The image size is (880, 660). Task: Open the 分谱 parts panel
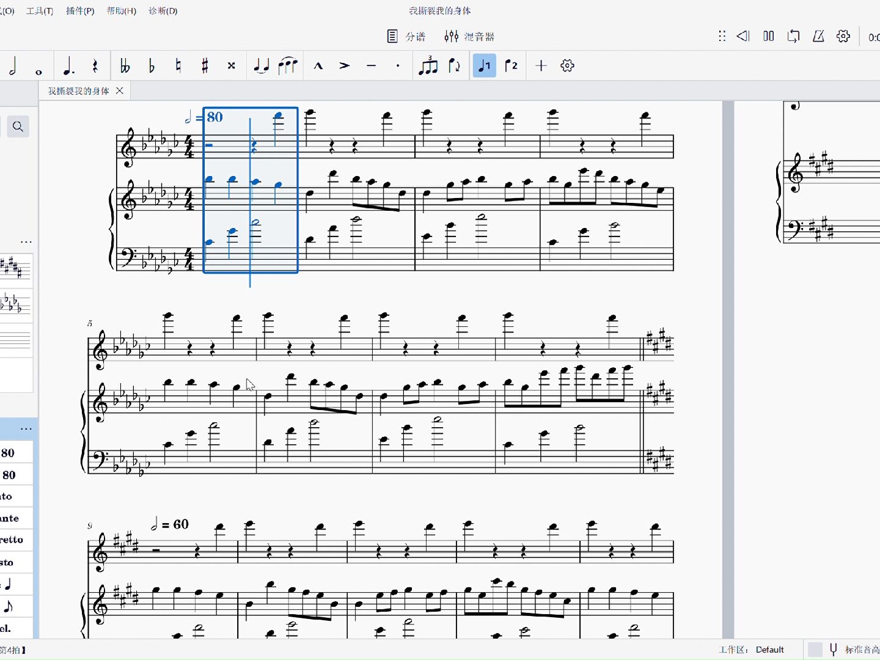[x=406, y=37]
